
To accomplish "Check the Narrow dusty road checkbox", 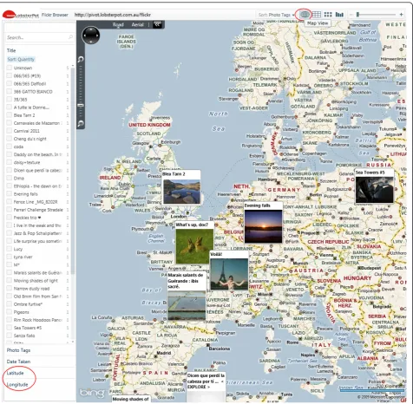I will pyautogui.click(x=10, y=289).
